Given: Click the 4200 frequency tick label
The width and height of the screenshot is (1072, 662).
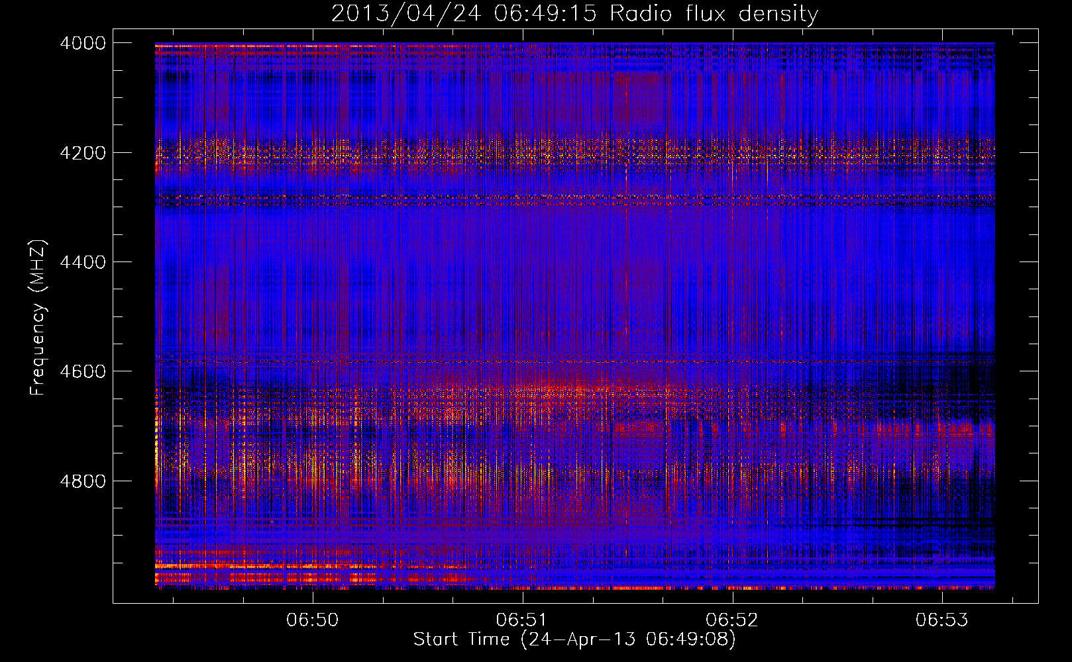Looking at the screenshot, I should pyautogui.click(x=83, y=153).
